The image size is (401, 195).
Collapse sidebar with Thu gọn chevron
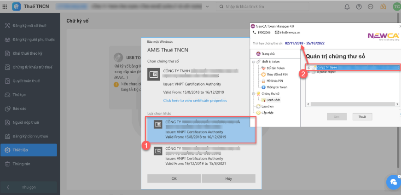8,187
